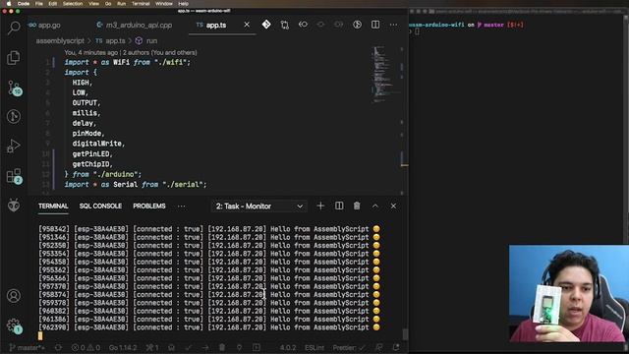Screen dimensions: 629x354
Task: Close the terminal panel
Action: 393,206
